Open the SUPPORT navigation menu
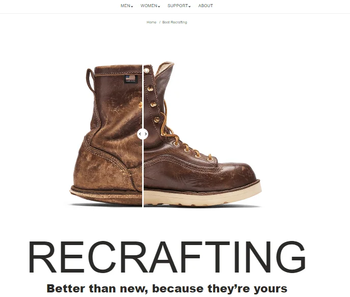The width and height of the screenshot is (350, 297). 178,6
